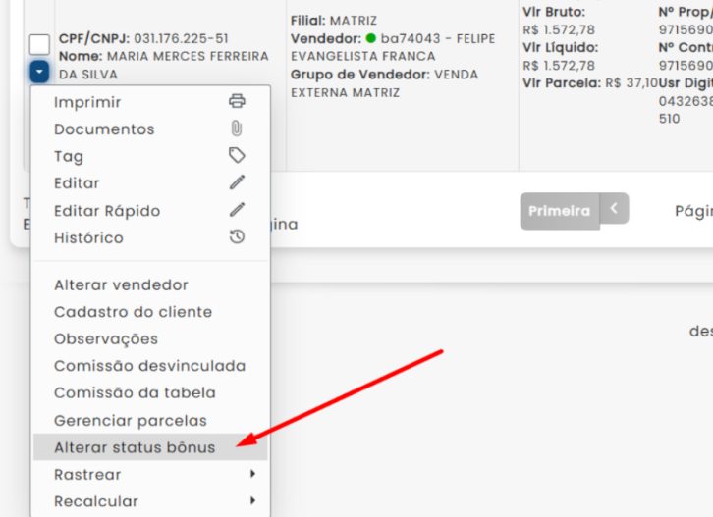713x517 pixels.
Task: Select Comissão da tabela option
Action: (135, 393)
